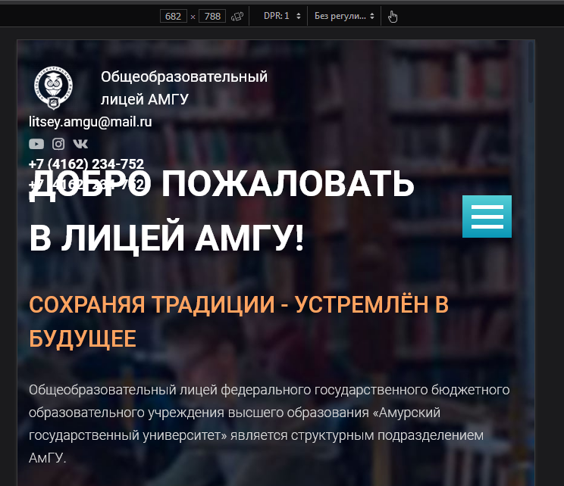Visit the VK social network icon
This screenshot has height=486, width=564.
tap(80, 144)
